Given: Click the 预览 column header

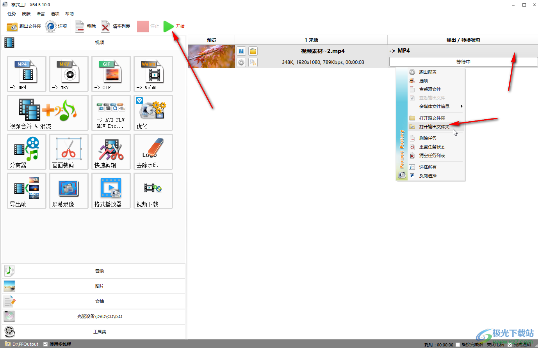Looking at the screenshot, I should click(x=212, y=40).
